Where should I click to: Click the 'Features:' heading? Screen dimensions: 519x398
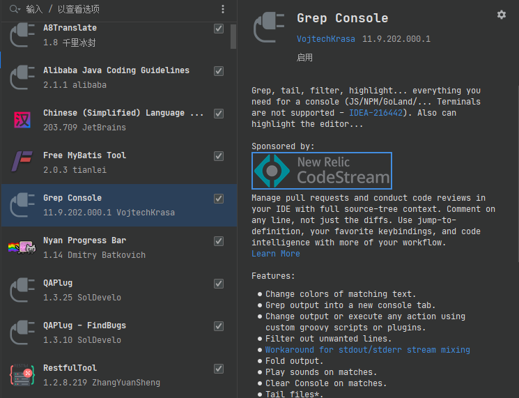[x=273, y=276]
